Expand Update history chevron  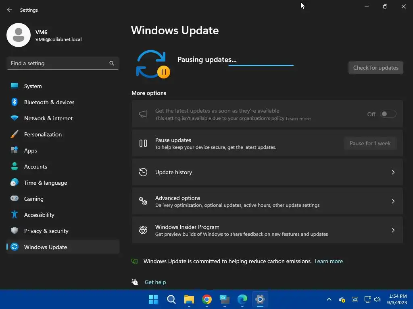393,172
